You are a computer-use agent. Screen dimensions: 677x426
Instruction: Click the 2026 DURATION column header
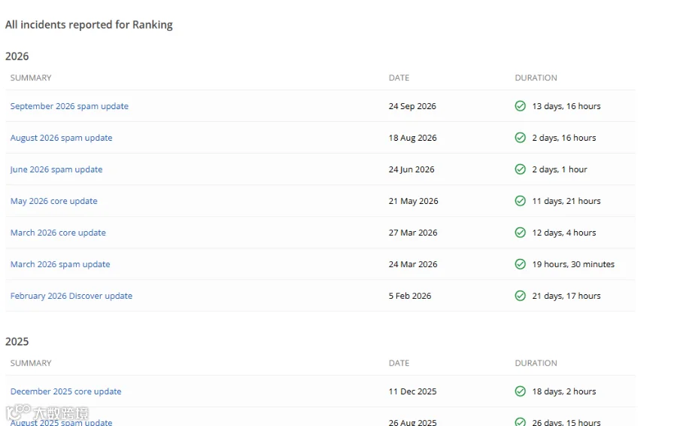pyautogui.click(x=536, y=78)
